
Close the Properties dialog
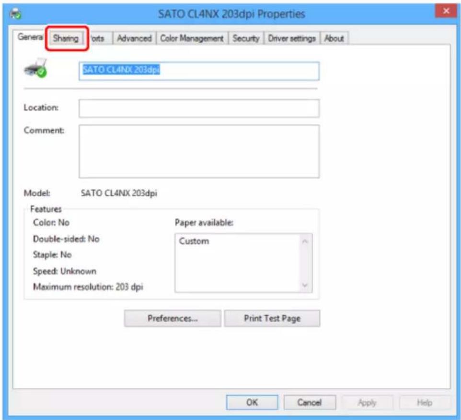click(x=446, y=11)
